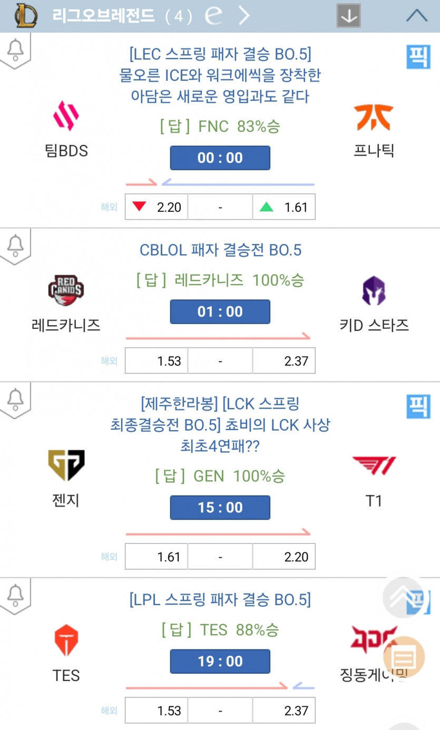
Task: Click the 팀BDS team logo
Action: point(66,116)
